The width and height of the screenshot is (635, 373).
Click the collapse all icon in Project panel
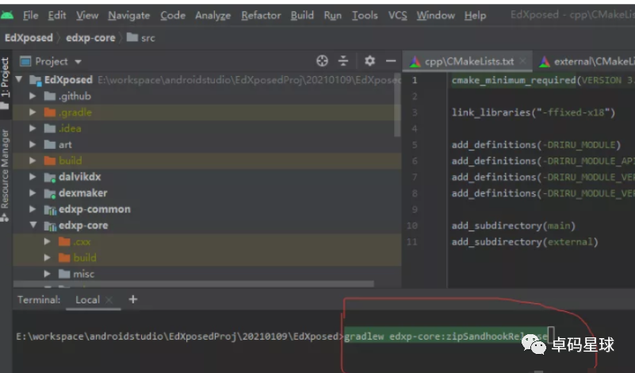[343, 61]
